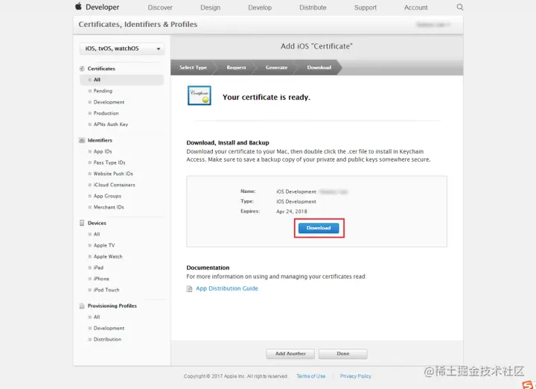Select iPod Touch devices
This screenshot has height=389, width=536.
[x=106, y=290]
